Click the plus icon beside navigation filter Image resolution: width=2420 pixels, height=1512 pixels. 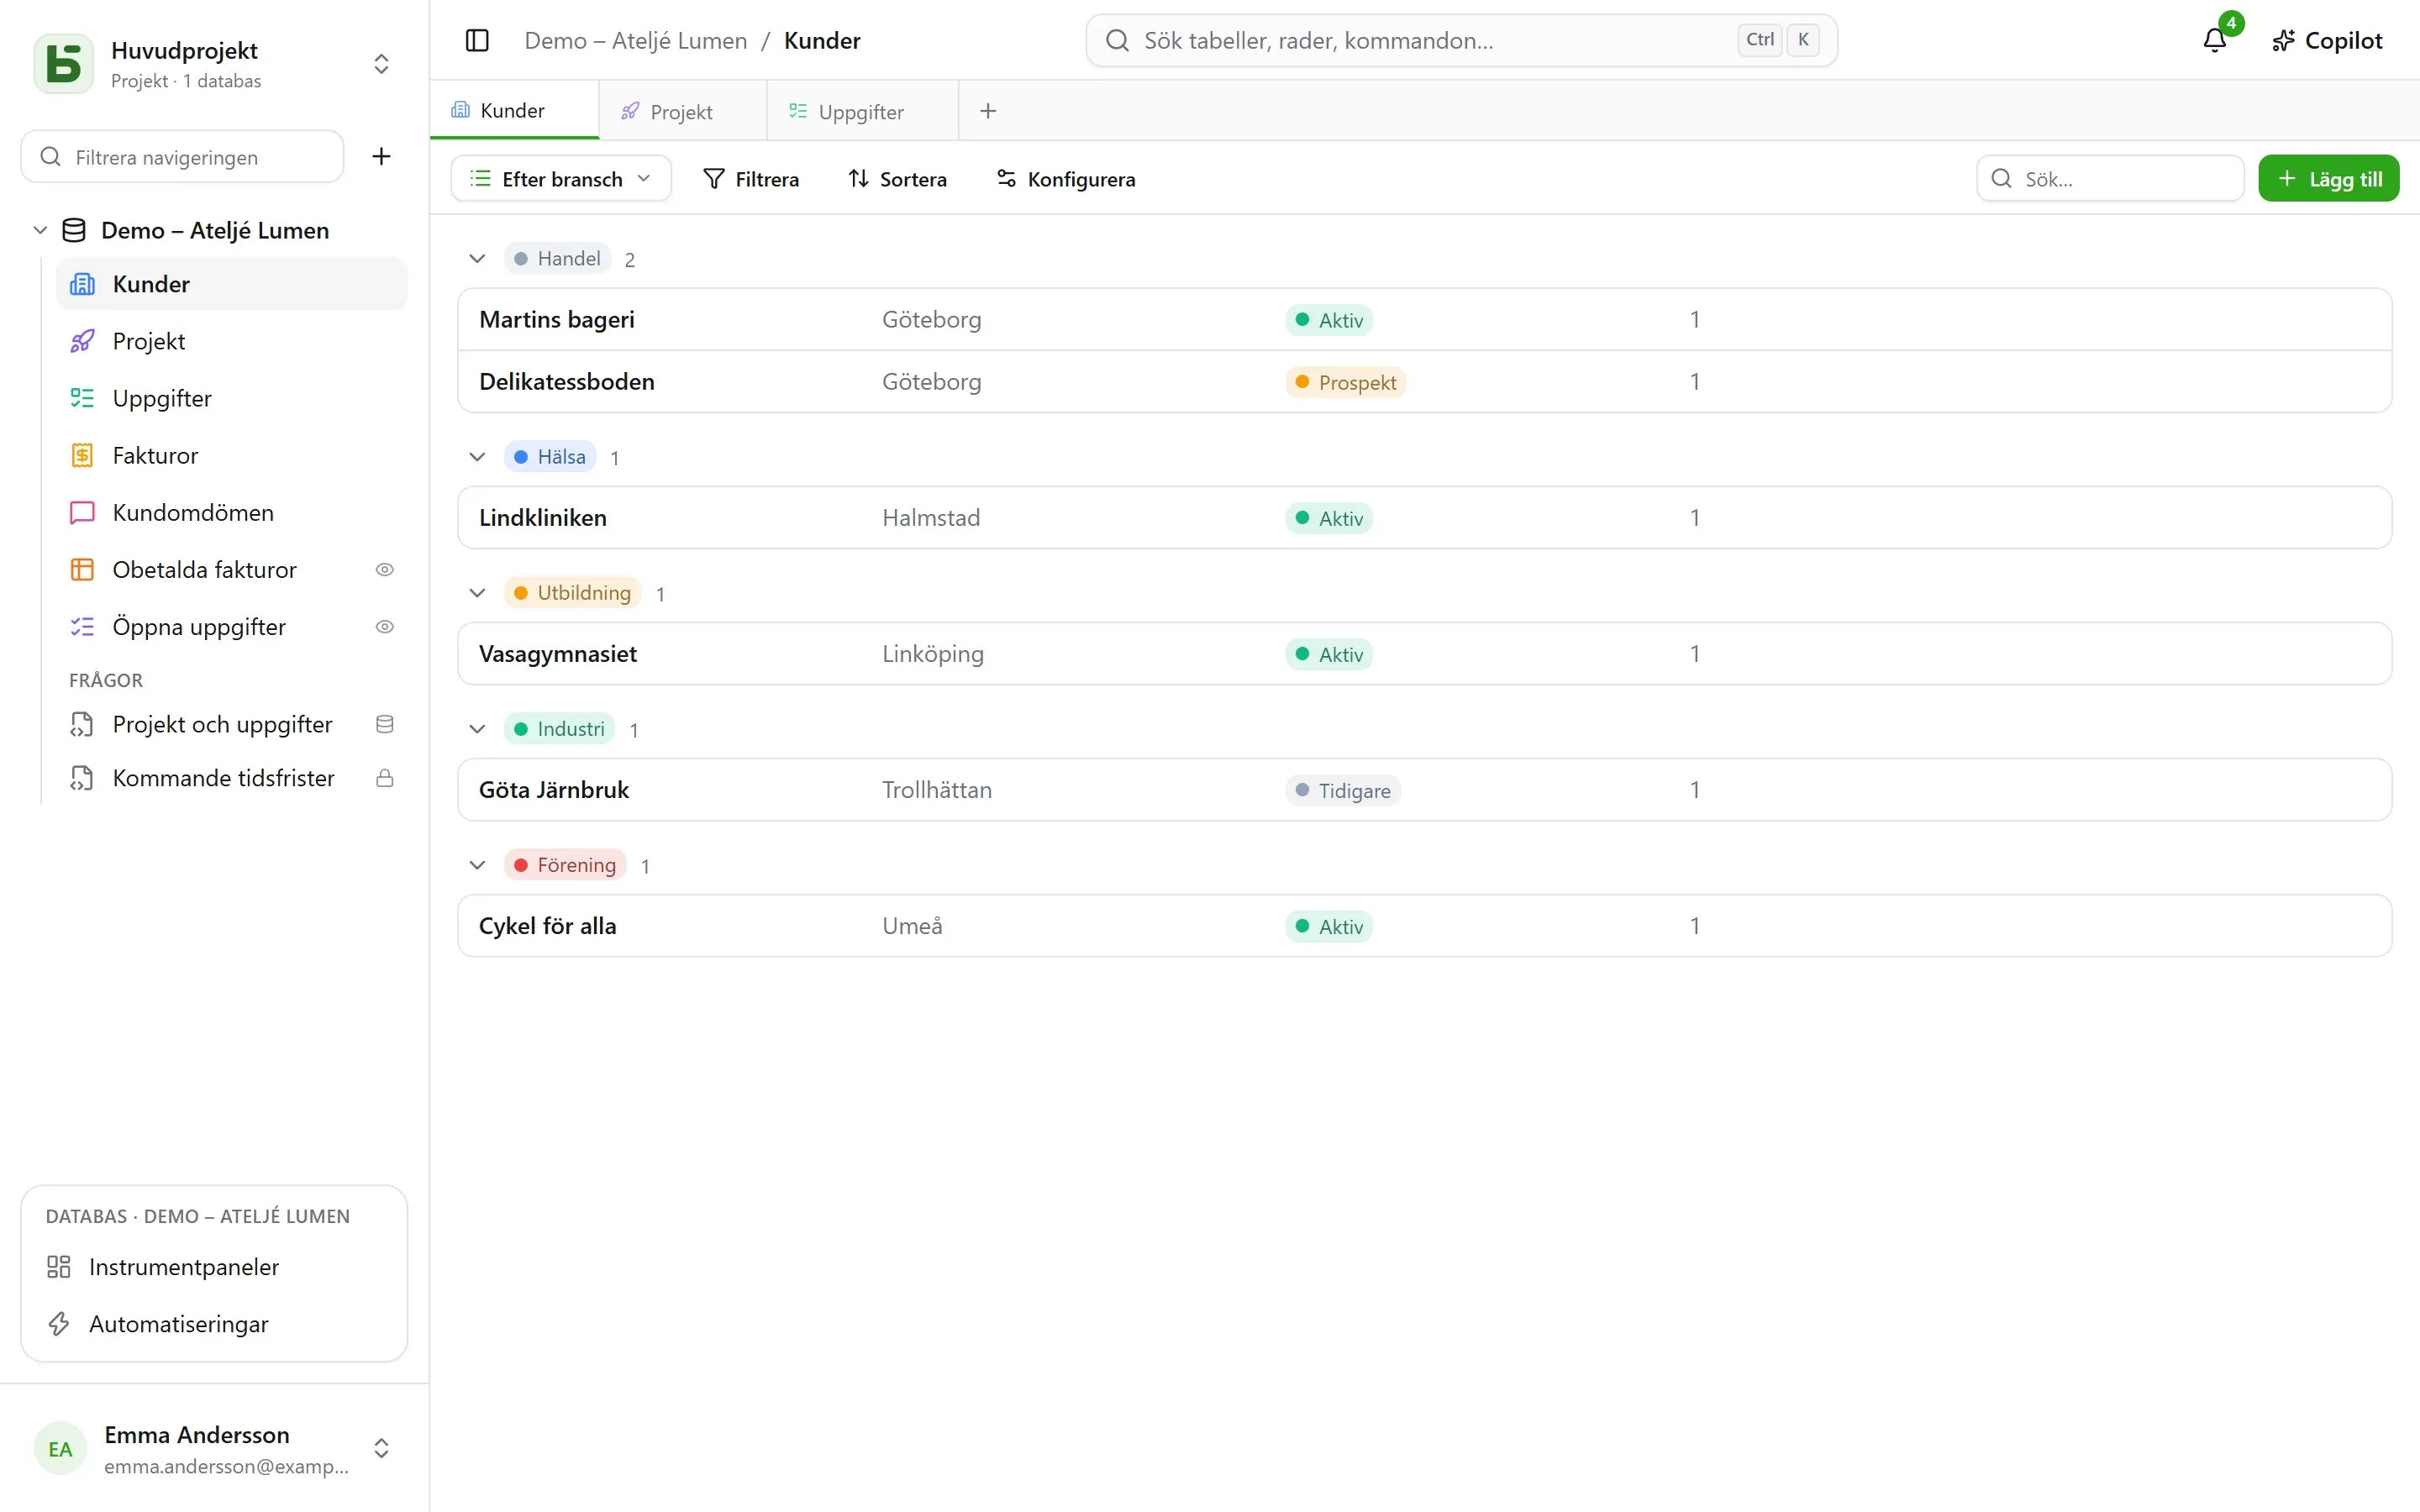coord(381,156)
